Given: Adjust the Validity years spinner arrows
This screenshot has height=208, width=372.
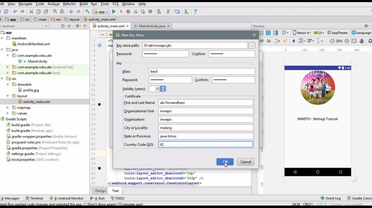Looking at the screenshot, I should click(x=163, y=89).
